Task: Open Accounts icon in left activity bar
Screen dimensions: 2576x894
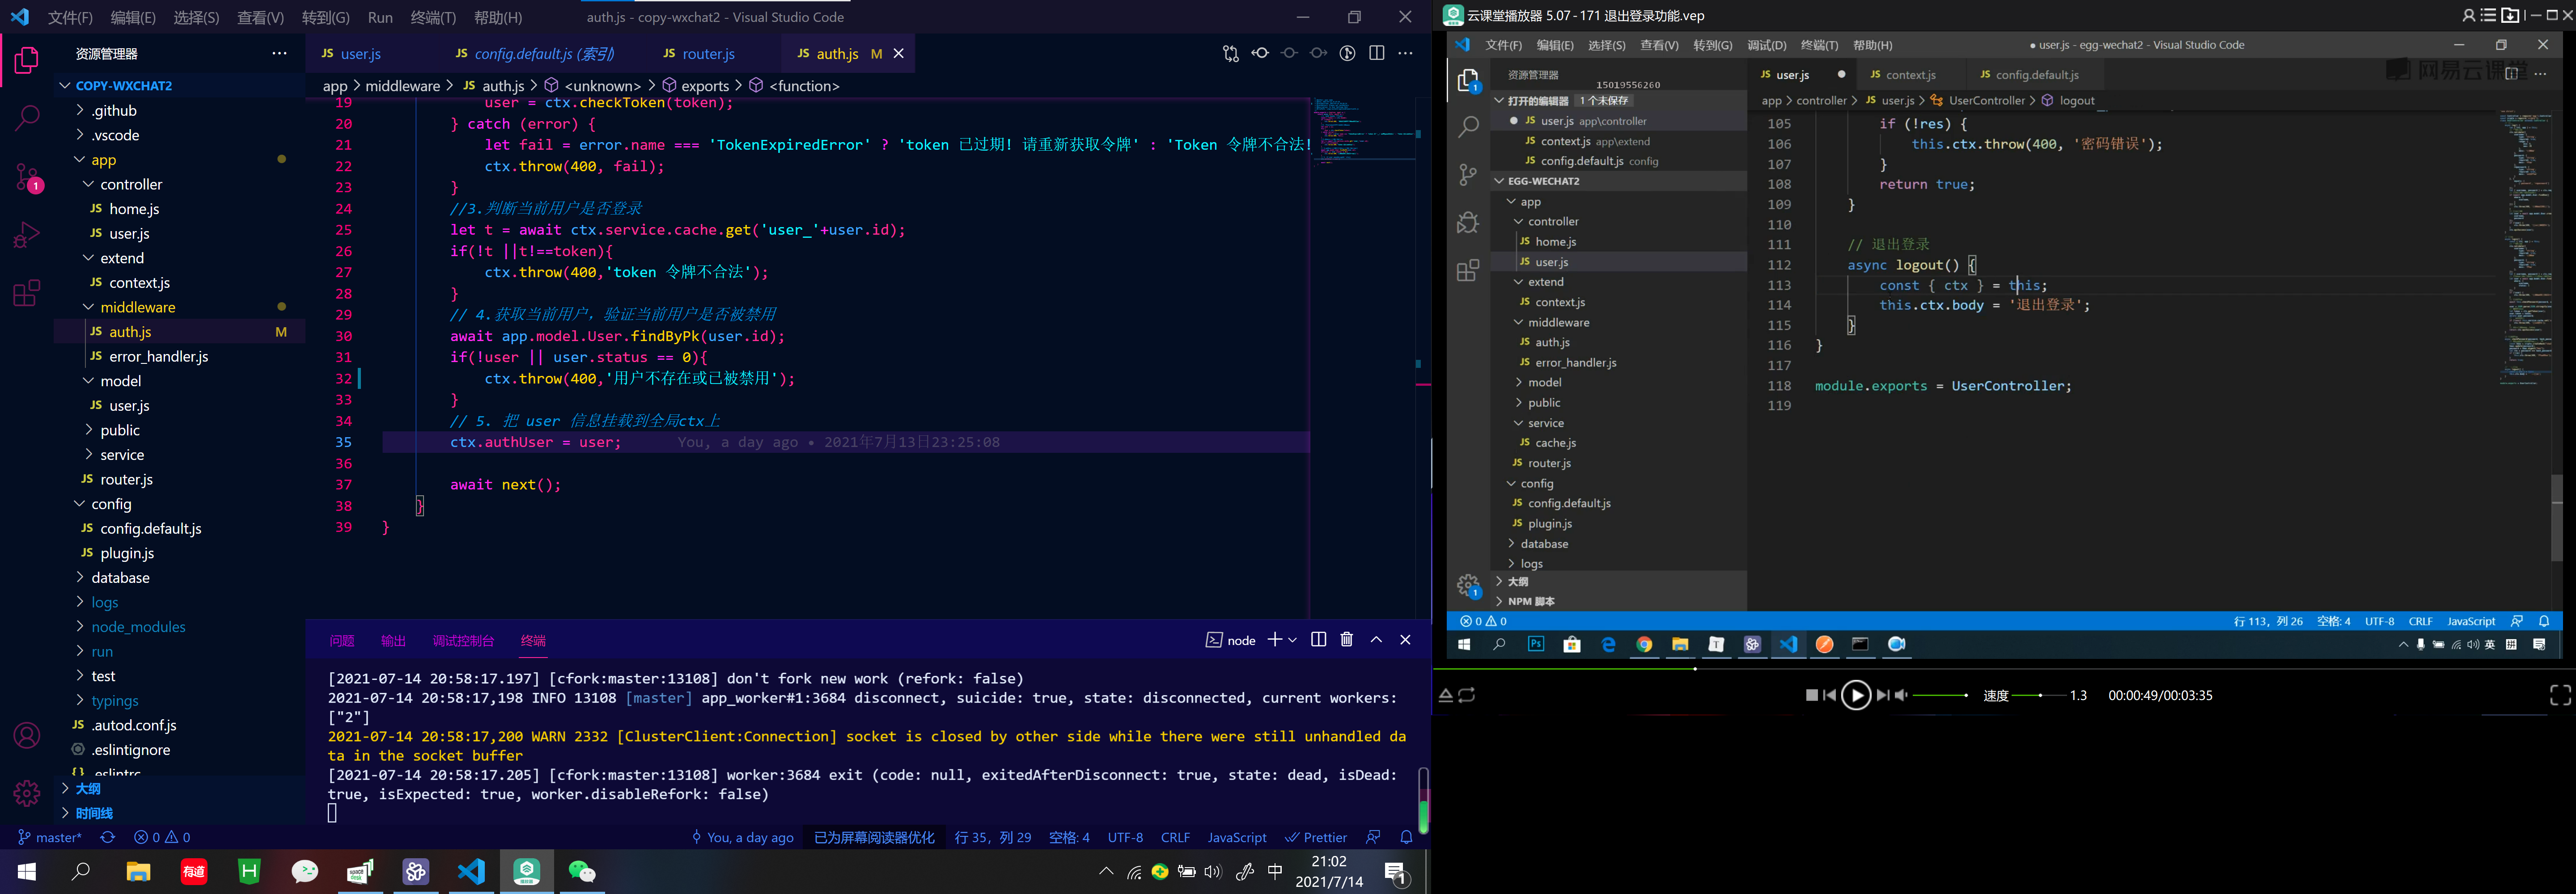Action: tap(27, 736)
